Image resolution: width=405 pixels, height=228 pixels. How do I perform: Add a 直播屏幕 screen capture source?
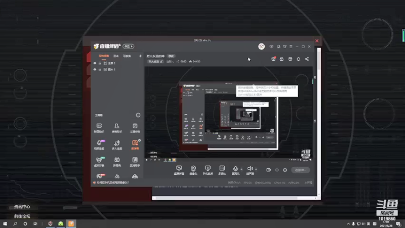click(179, 170)
